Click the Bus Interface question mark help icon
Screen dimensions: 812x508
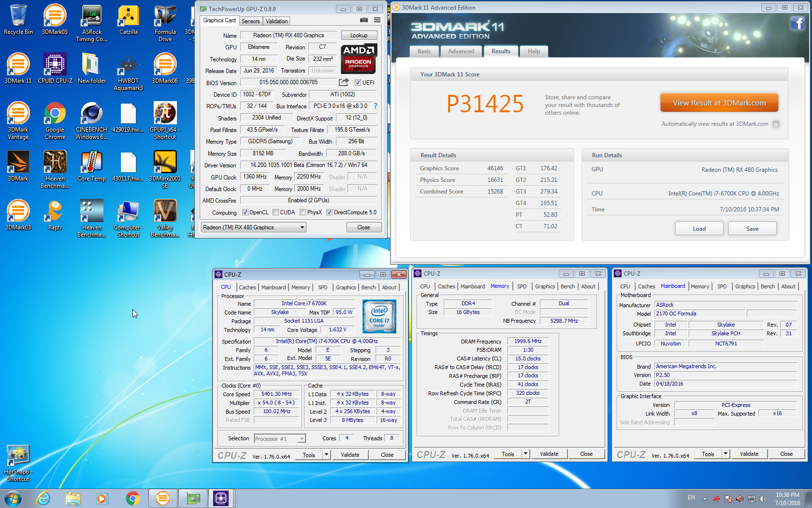tap(376, 106)
